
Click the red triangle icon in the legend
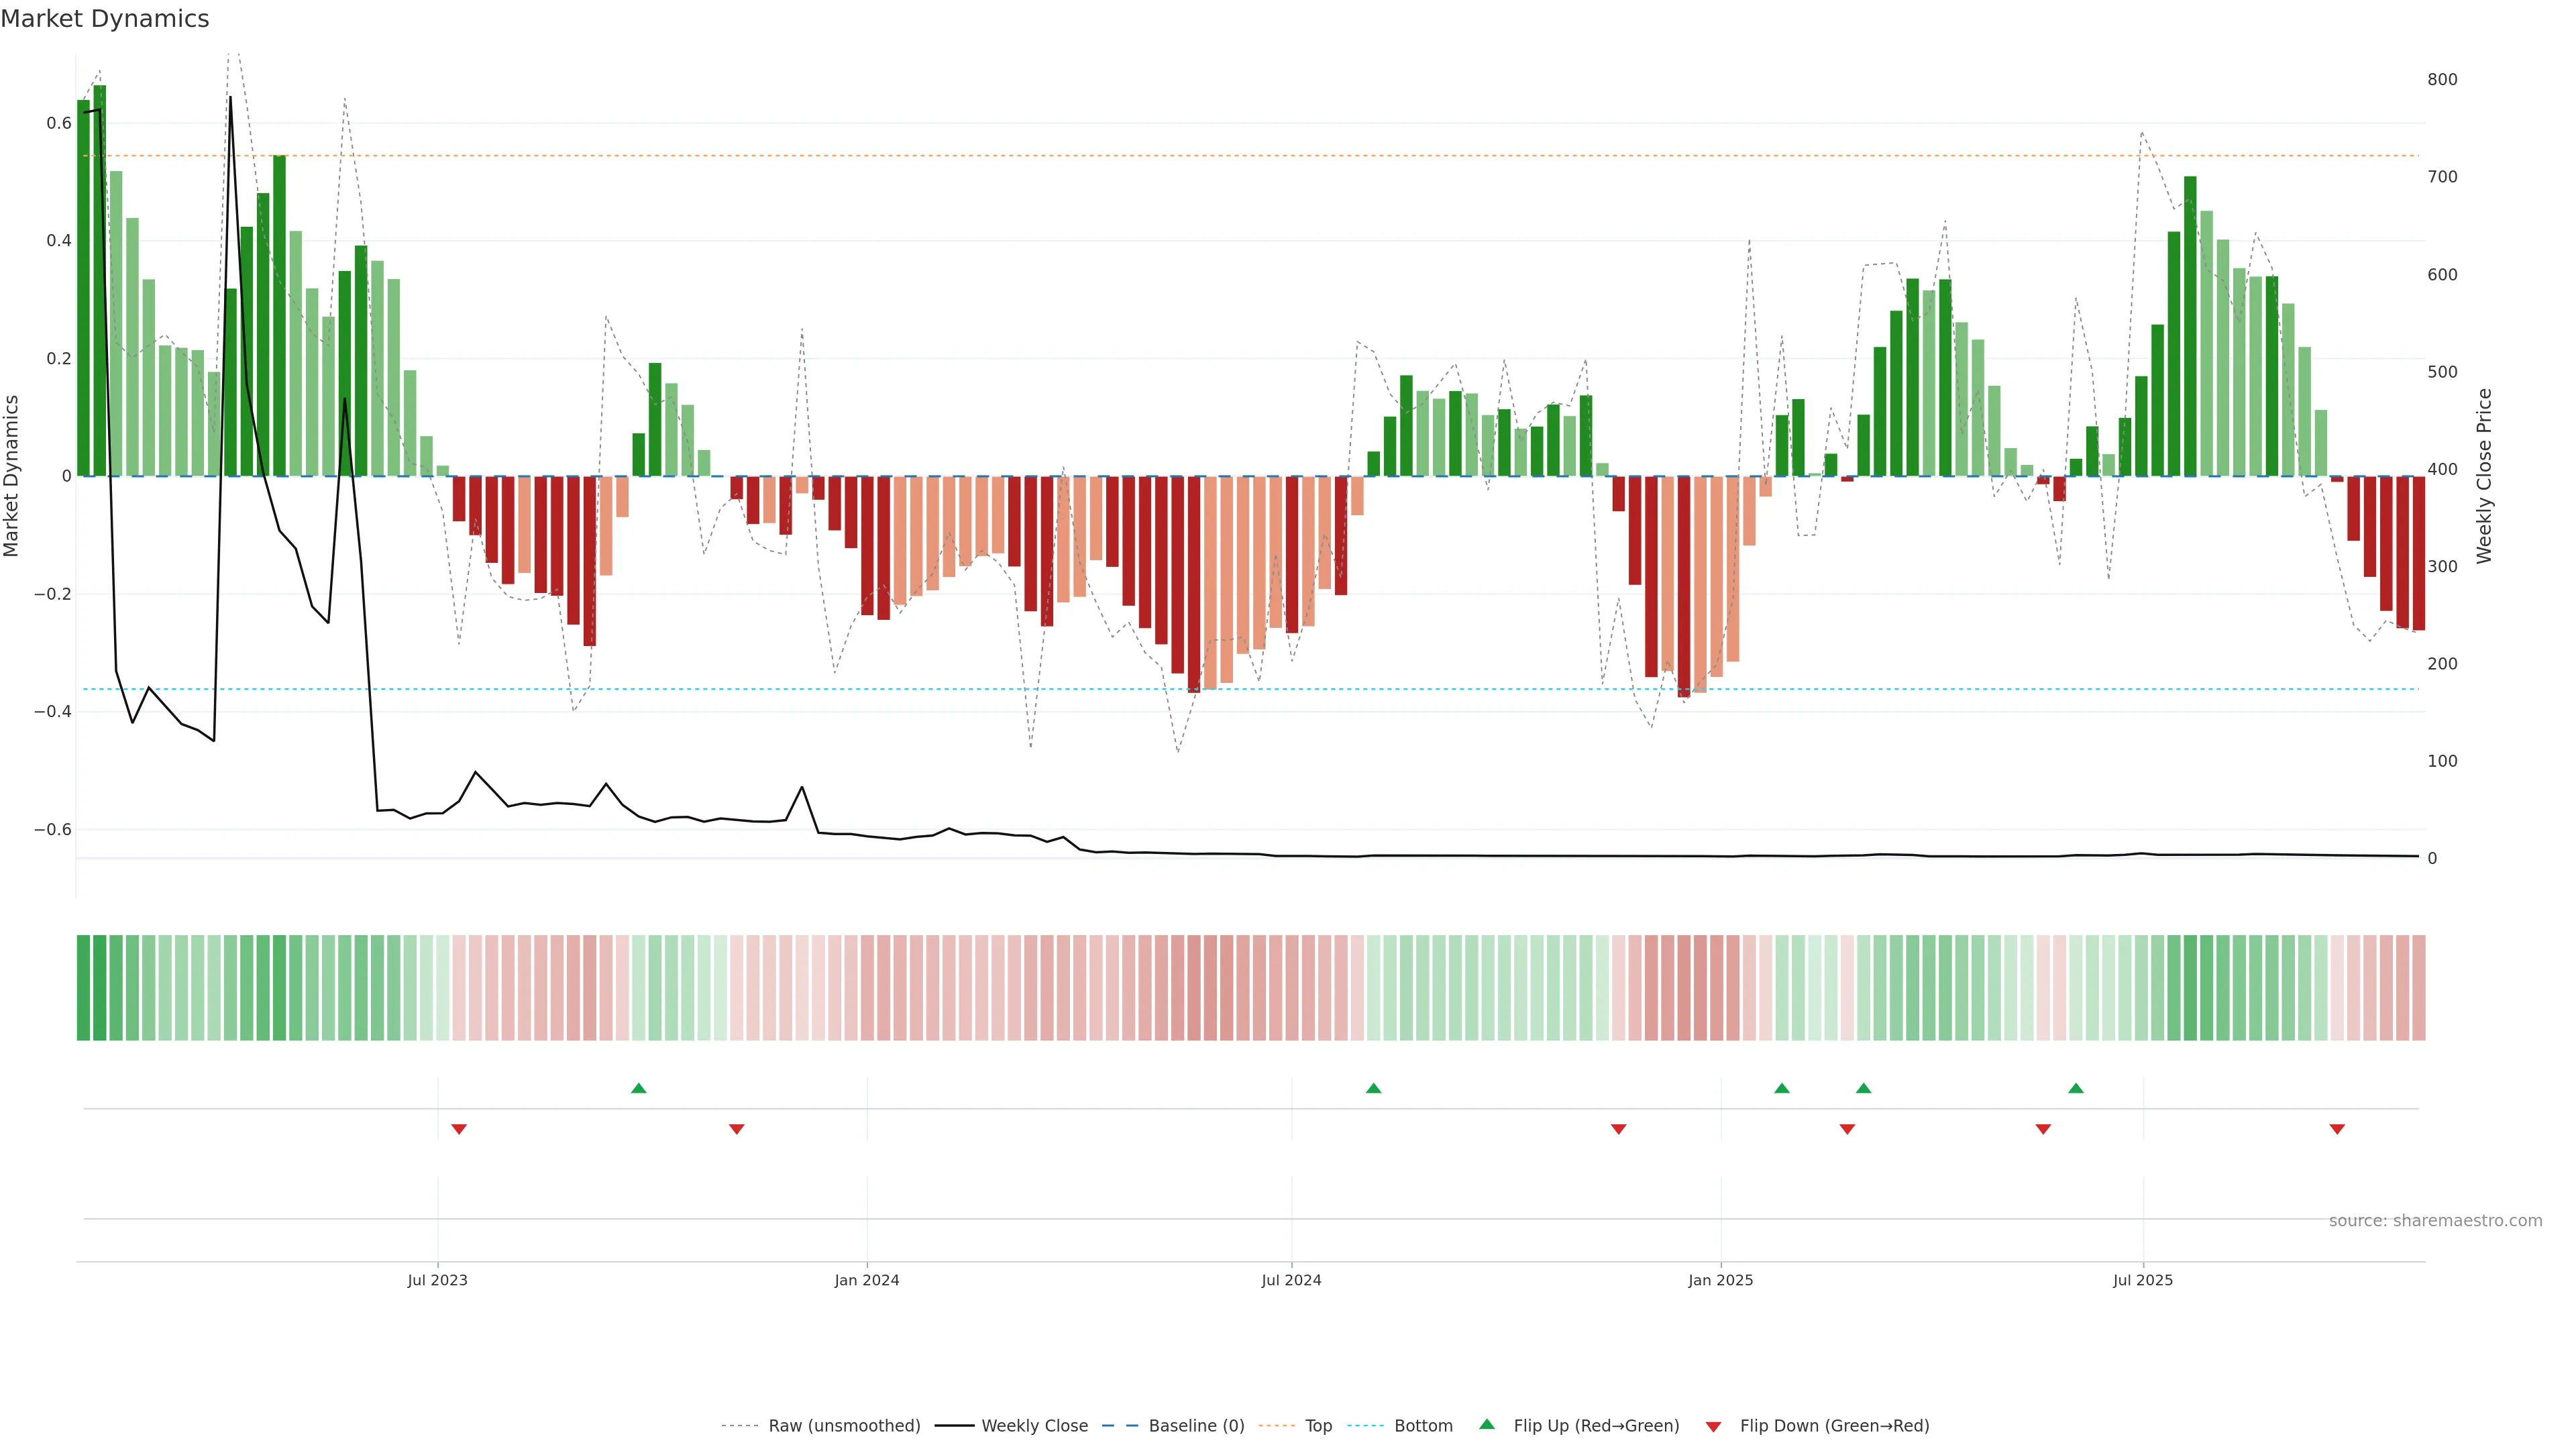[x=1713, y=1427]
